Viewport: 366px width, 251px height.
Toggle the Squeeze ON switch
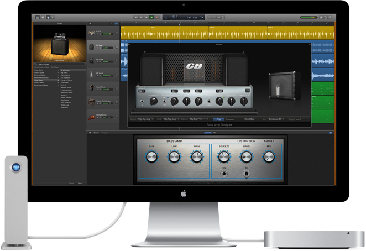224,173
